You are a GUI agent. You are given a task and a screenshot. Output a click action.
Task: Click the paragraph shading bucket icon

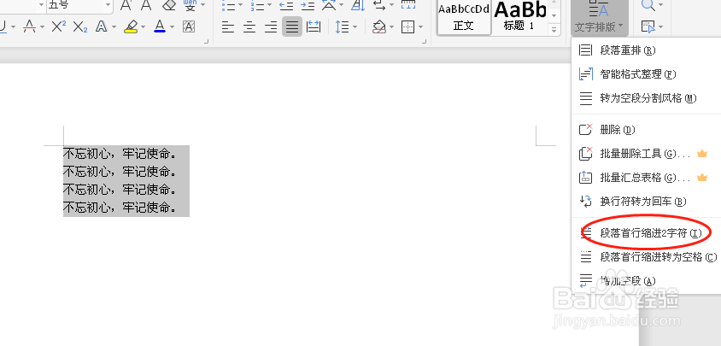point(379,27)
